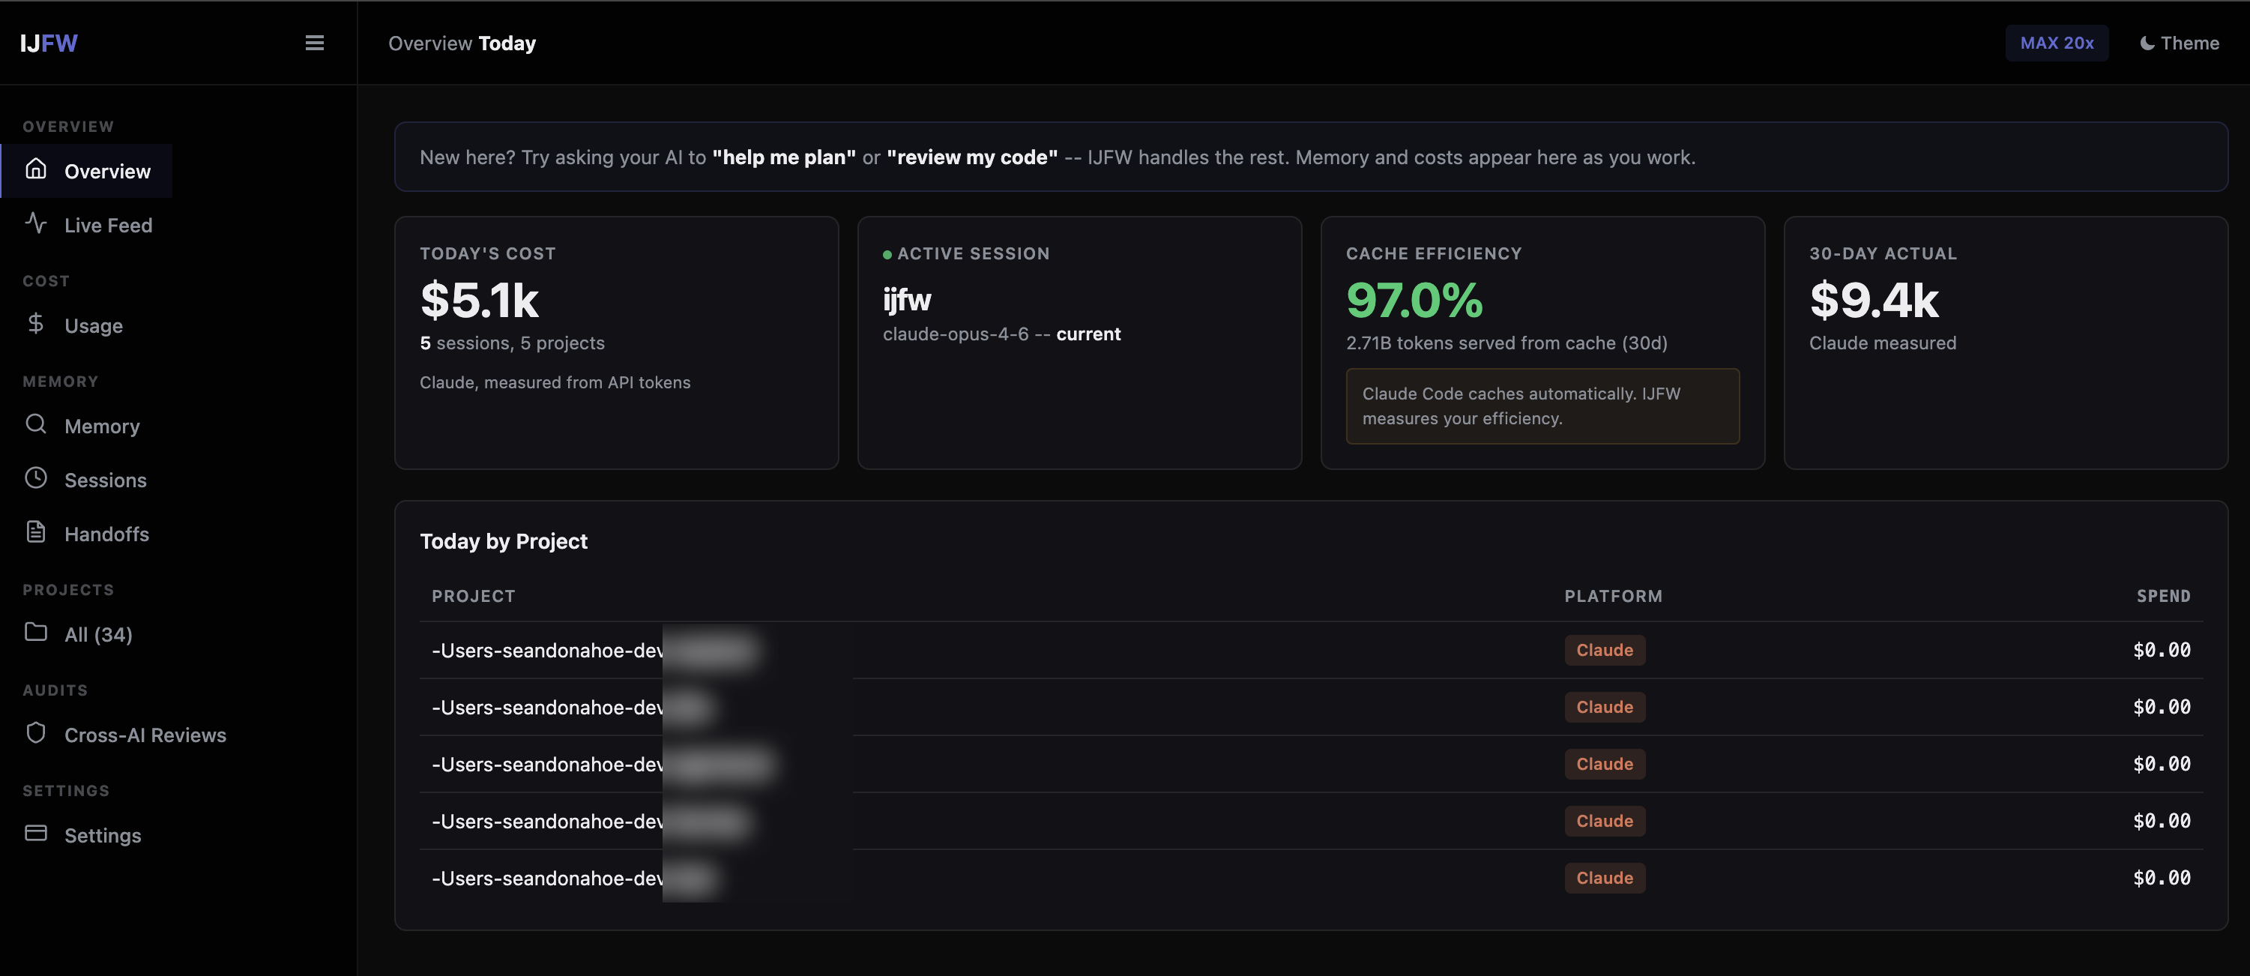The image size is (2250, 976).
Task: Click the Handoffs document icon
Action: pyautogui.click(x=36, y=533)
